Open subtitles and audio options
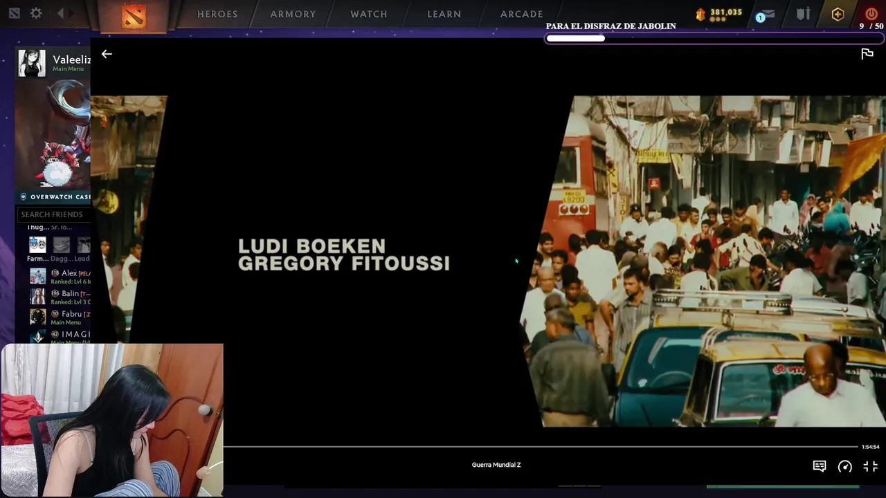Image resolution: width=886 pixels, height=498 pixels. pos(819,466)
